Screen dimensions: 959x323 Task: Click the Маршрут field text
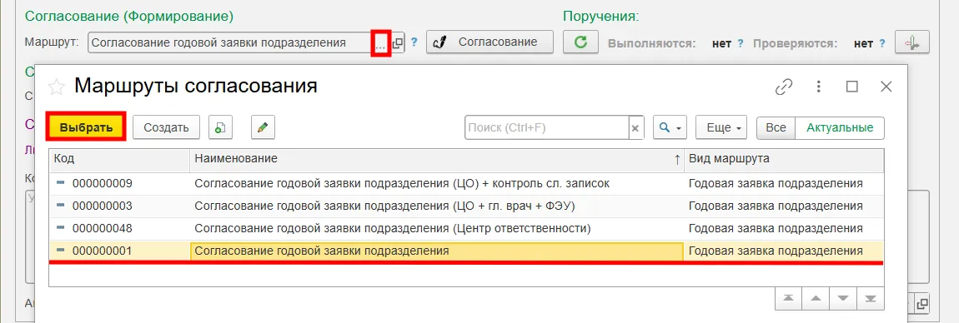(x=218, y=42)
